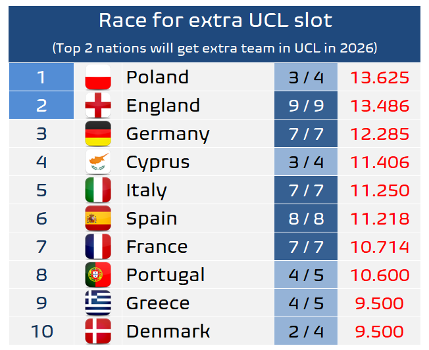Click the England flag icon
This screenshot has width=429, height=350.
tap(98, 106)
